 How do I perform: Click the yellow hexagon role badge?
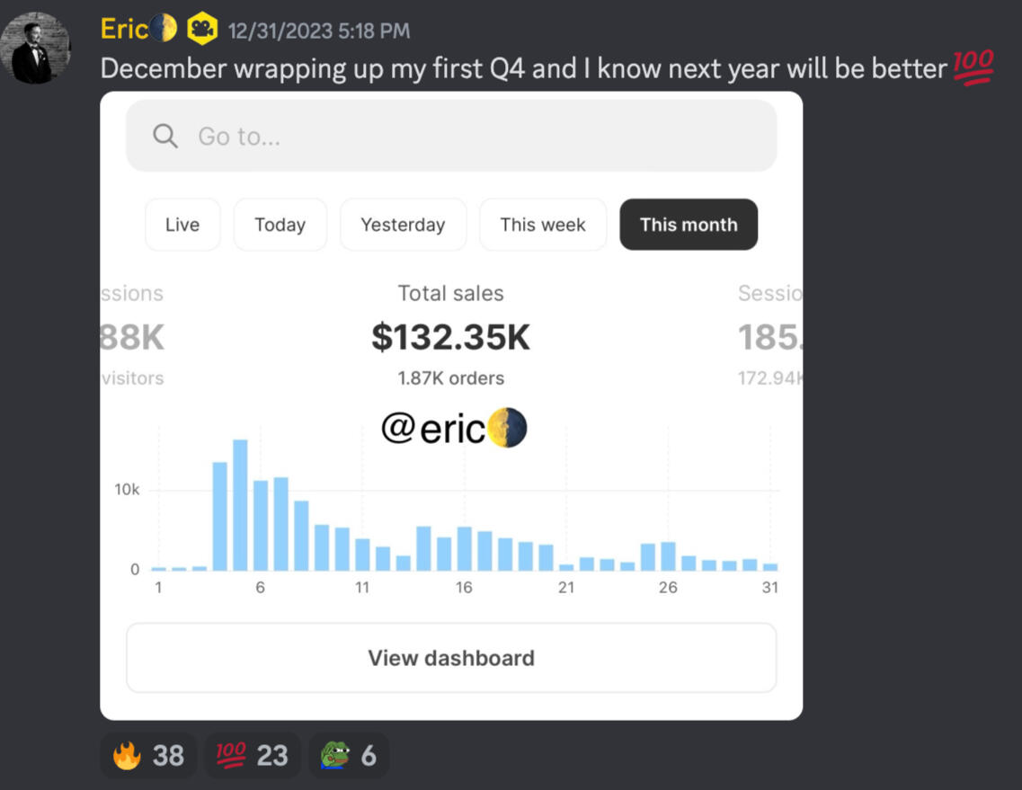(202, 30)
